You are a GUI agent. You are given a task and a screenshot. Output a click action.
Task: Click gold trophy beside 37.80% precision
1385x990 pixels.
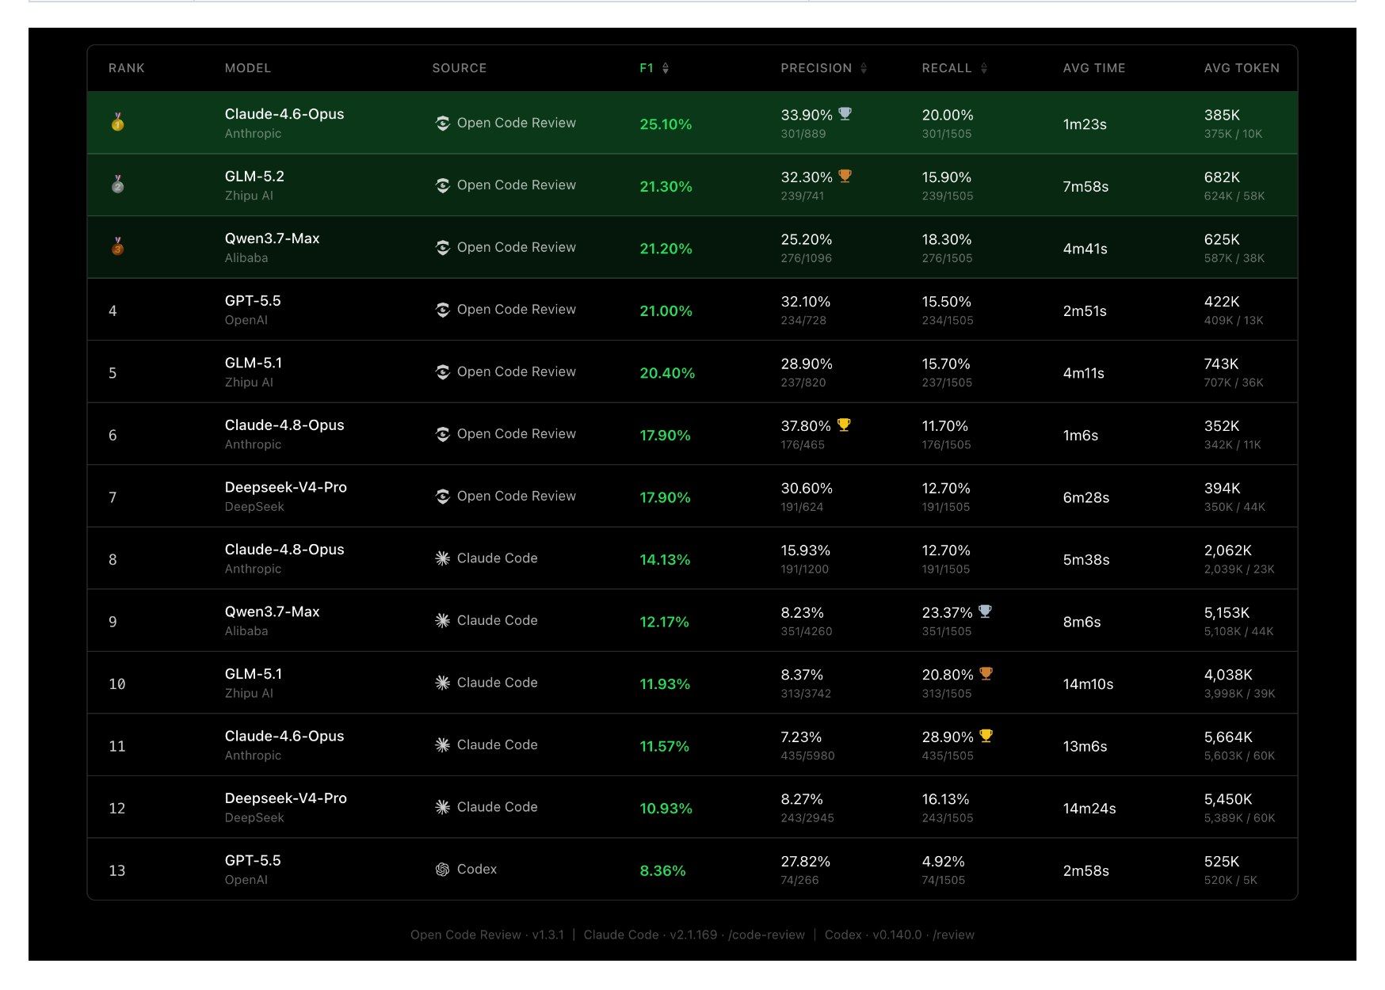(844, 425)
